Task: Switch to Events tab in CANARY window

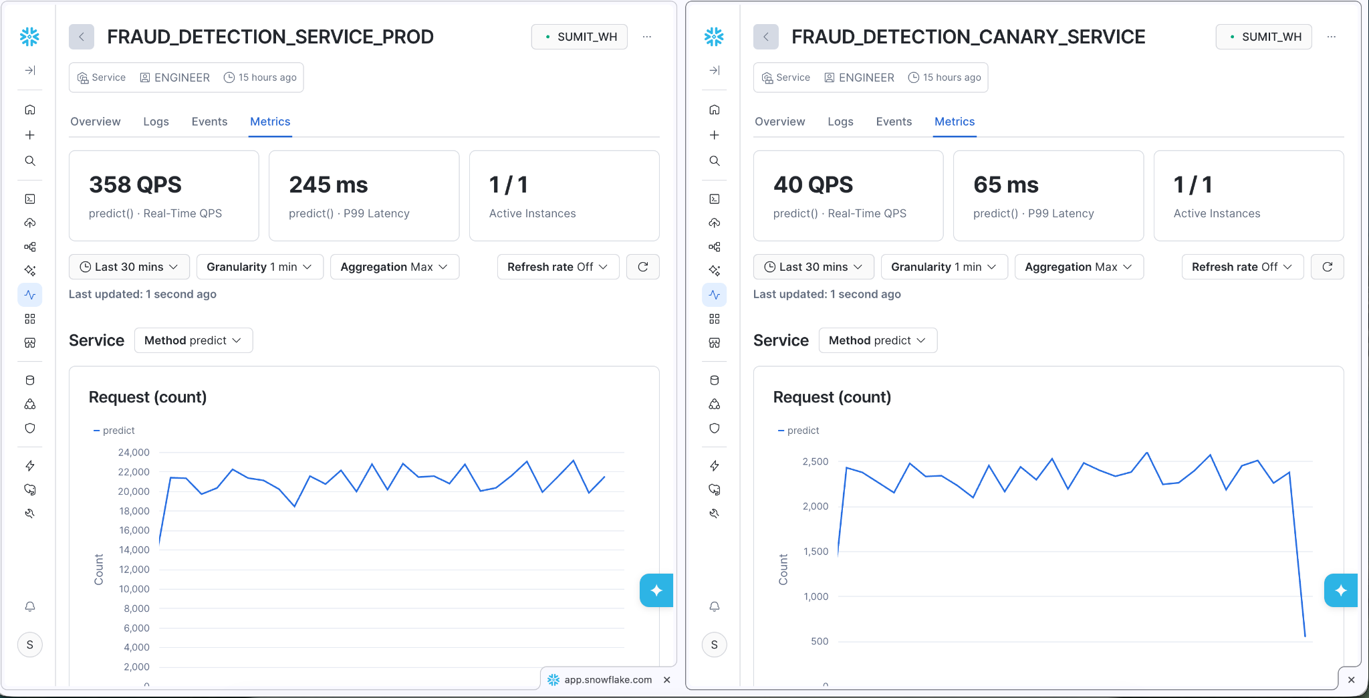Action: tap(894, 122)
